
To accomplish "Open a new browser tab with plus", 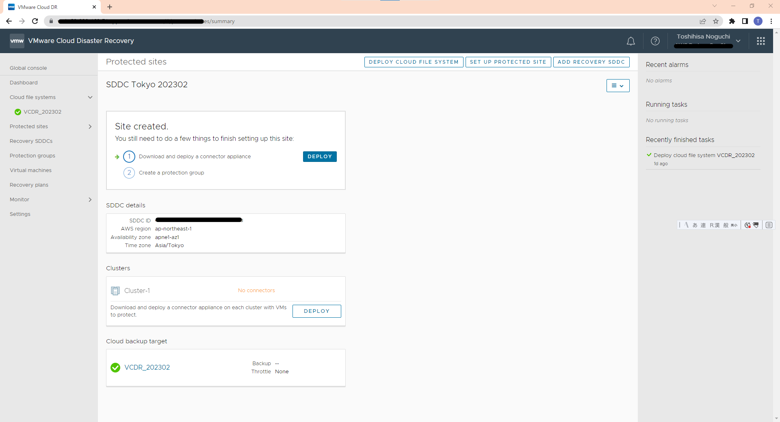I will click(110, 7).
